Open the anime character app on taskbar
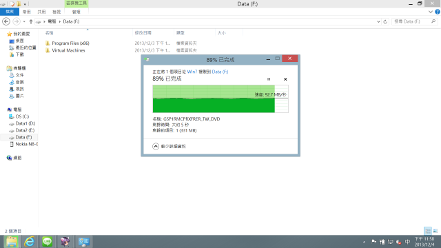Viewport: 441px width, 248px height. 65,242
